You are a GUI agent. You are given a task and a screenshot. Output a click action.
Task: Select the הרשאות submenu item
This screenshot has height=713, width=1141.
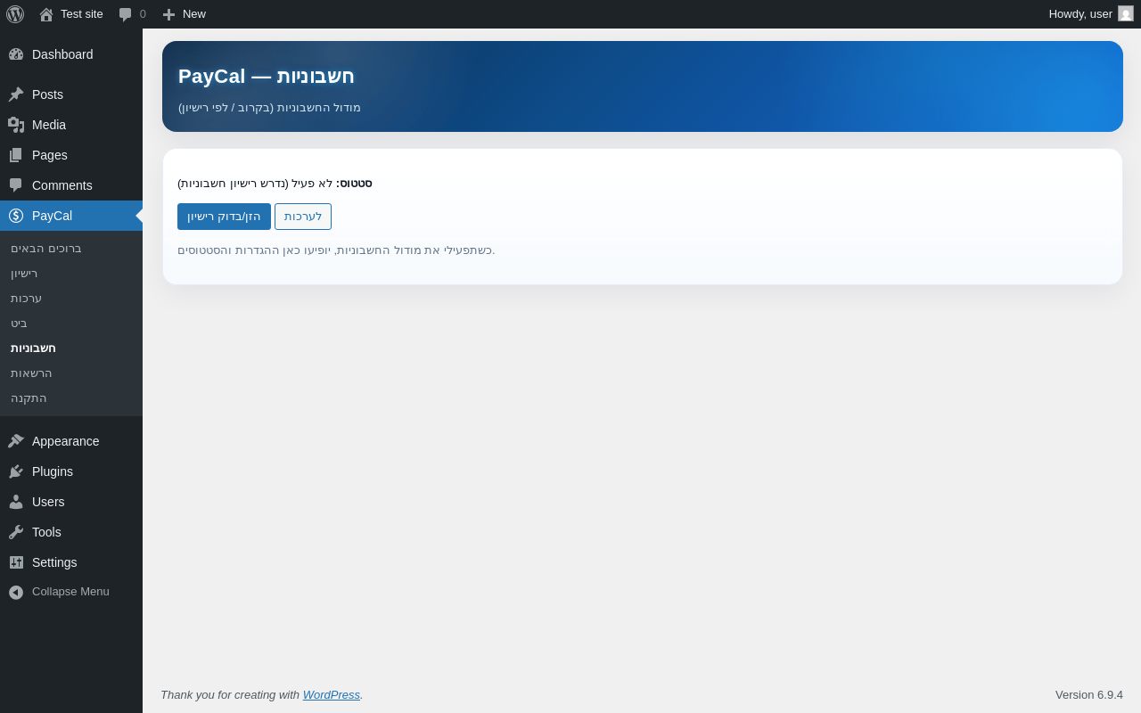[x=31, y=373]
